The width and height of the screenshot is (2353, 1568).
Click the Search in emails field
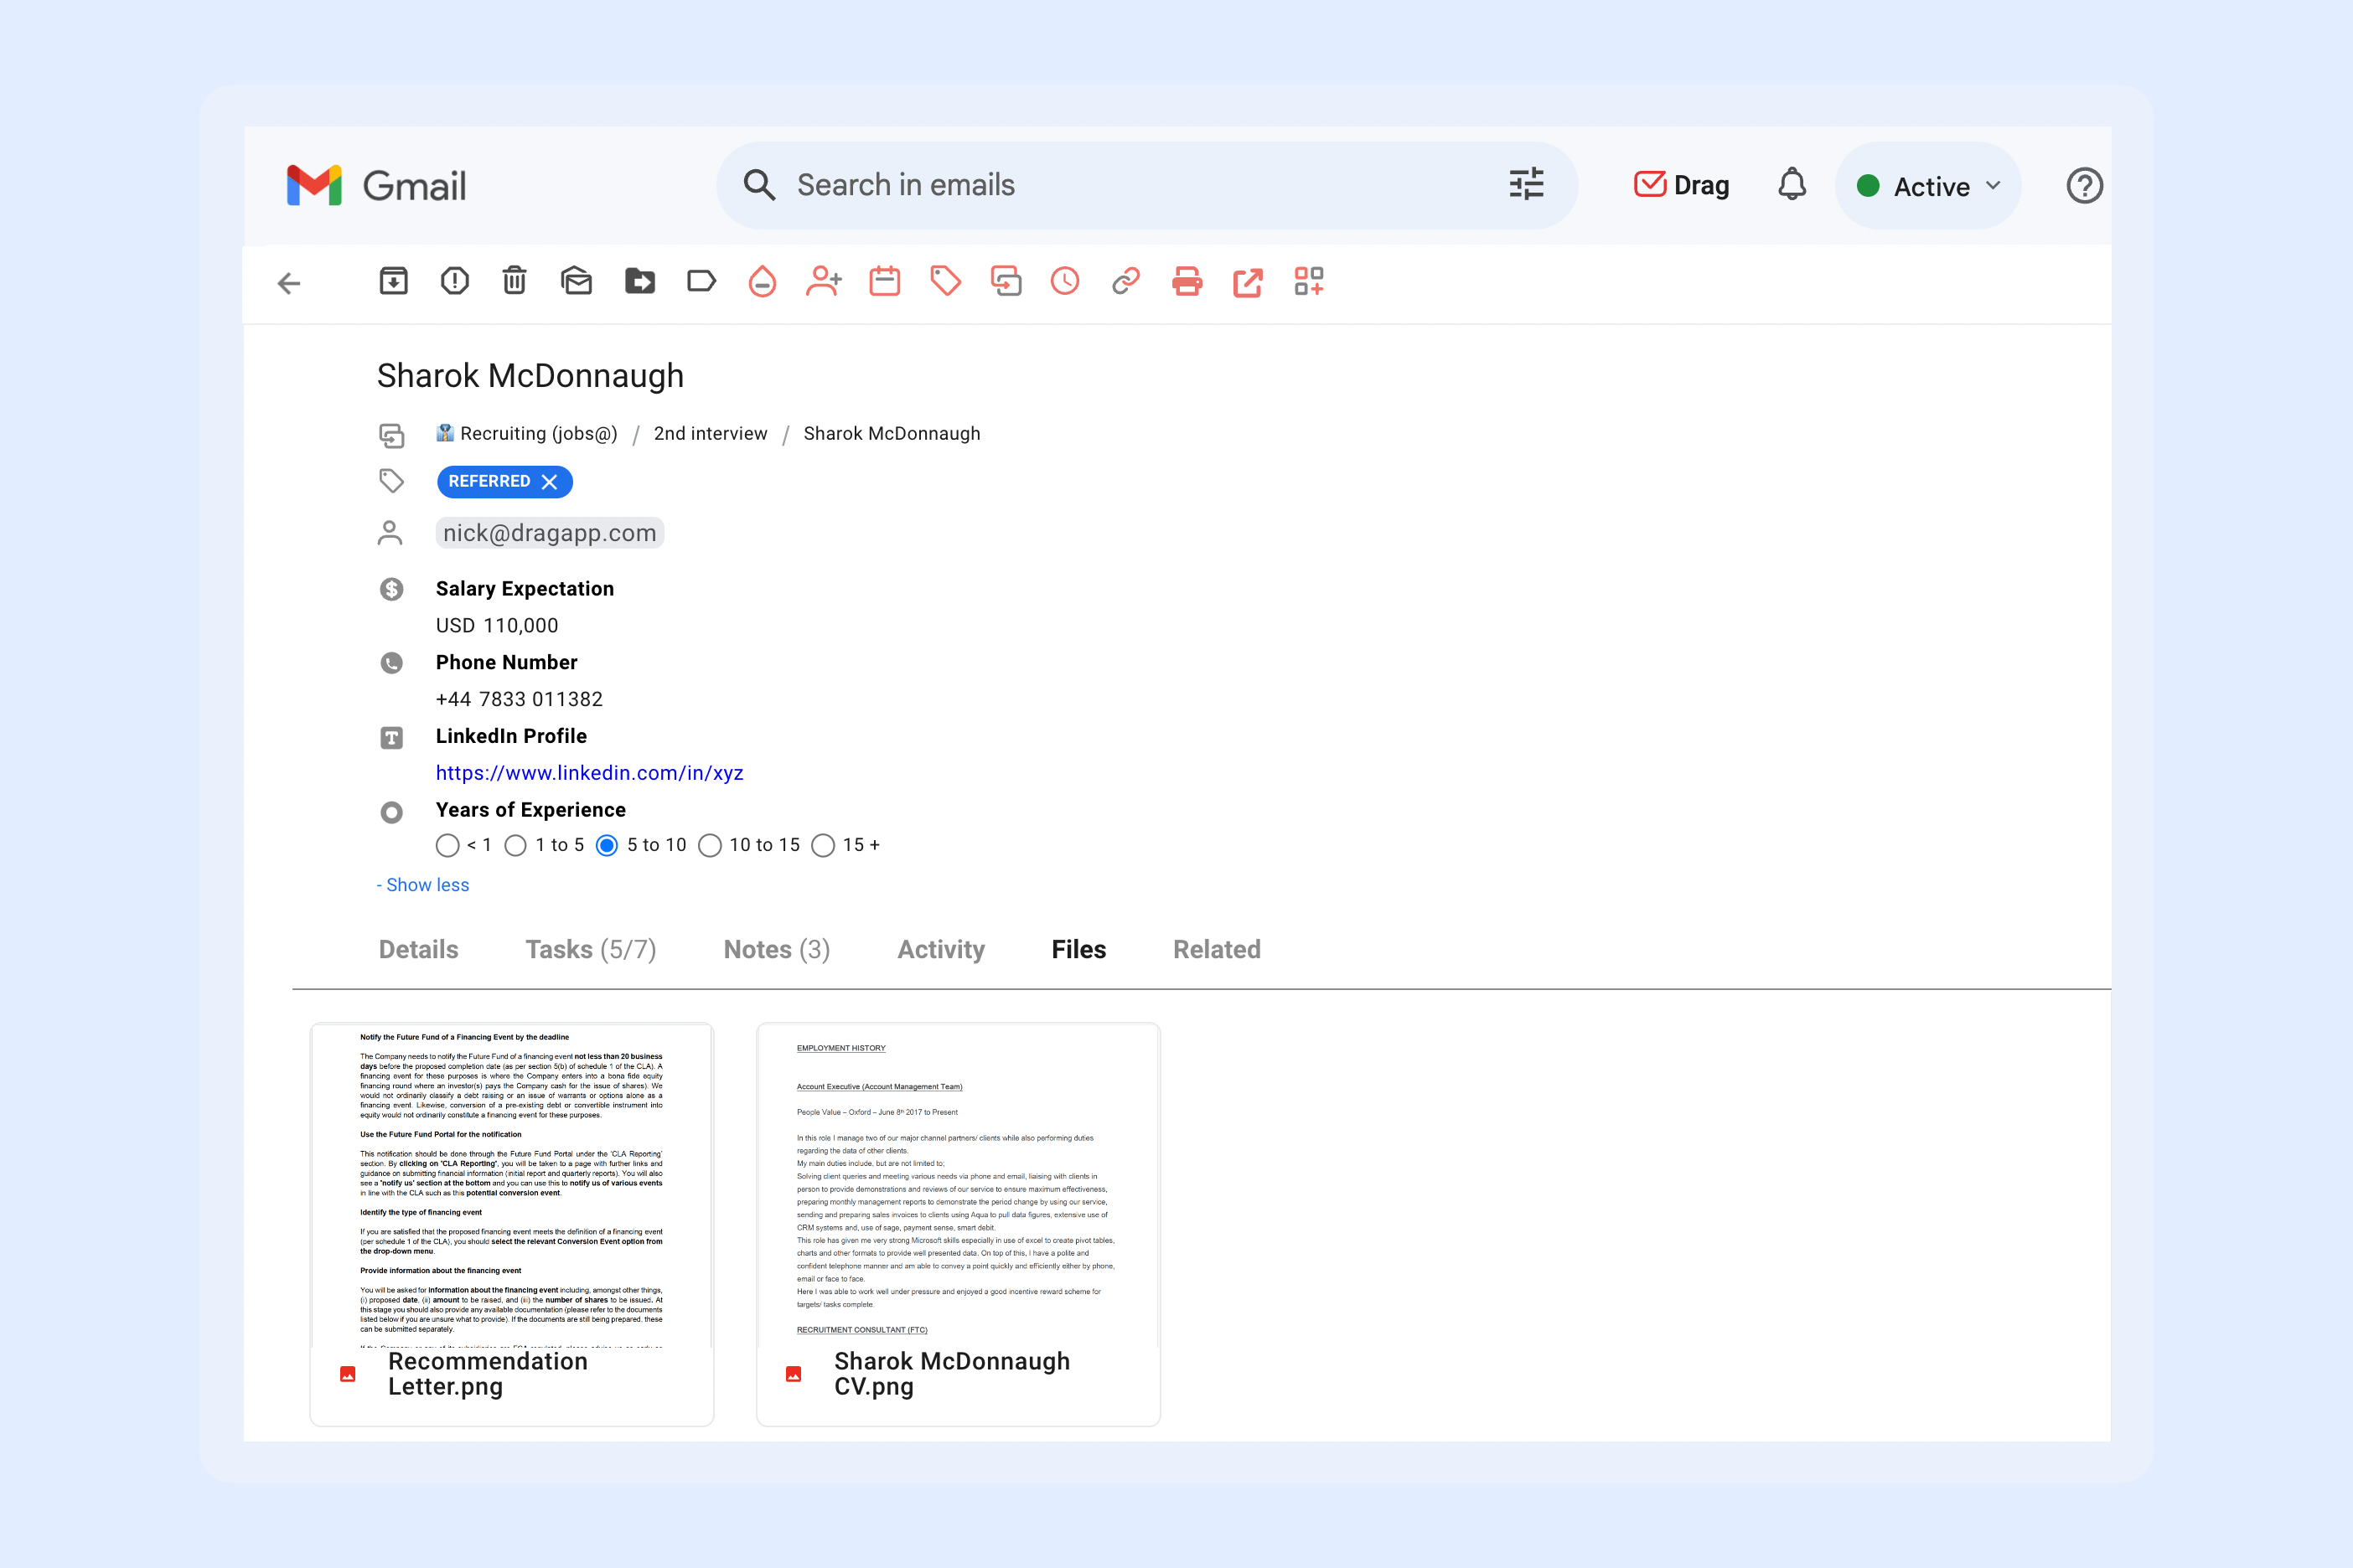[1146, 185]
